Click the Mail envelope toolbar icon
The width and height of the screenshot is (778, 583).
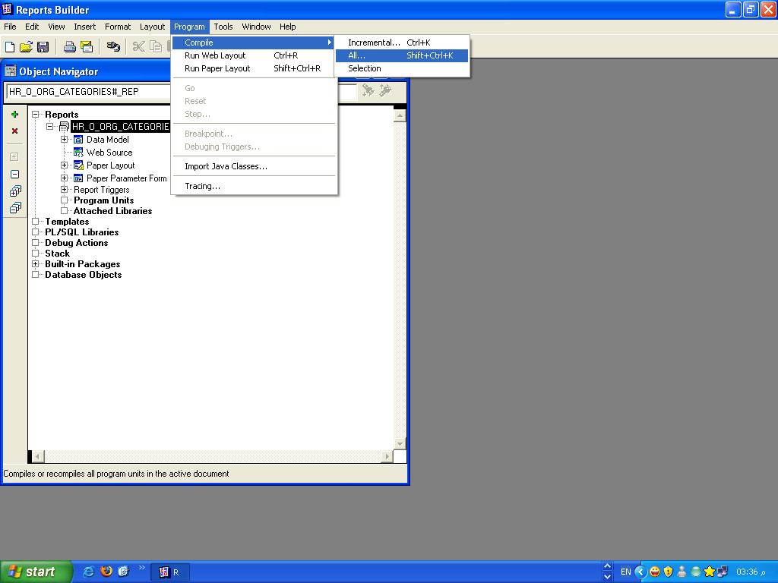(86, 47)
